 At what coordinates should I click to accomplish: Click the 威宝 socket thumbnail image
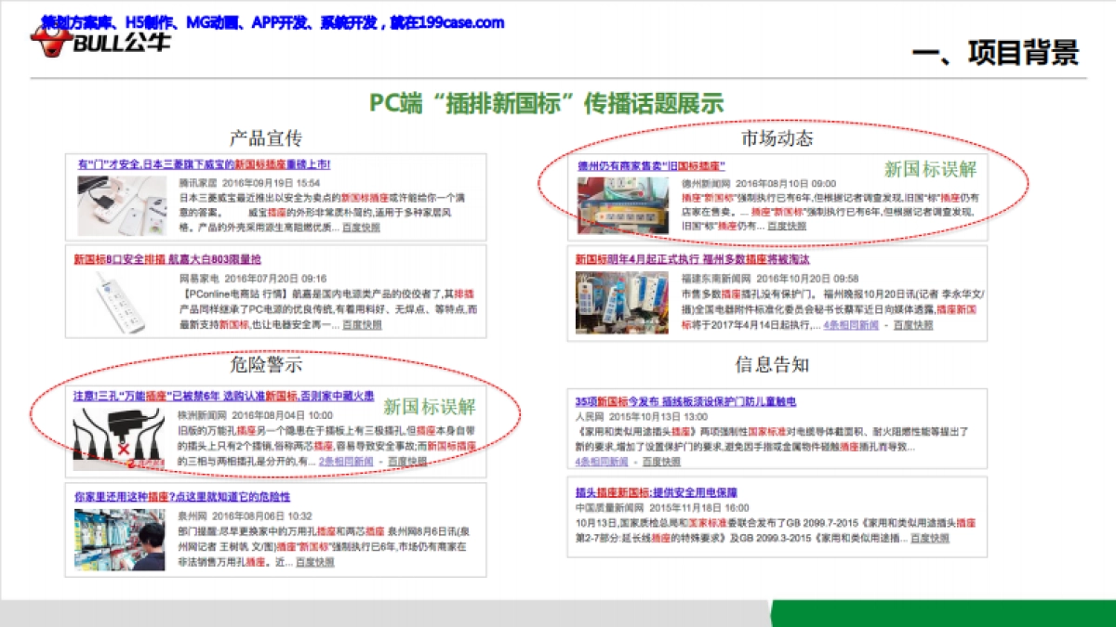(x=124, y=202)
